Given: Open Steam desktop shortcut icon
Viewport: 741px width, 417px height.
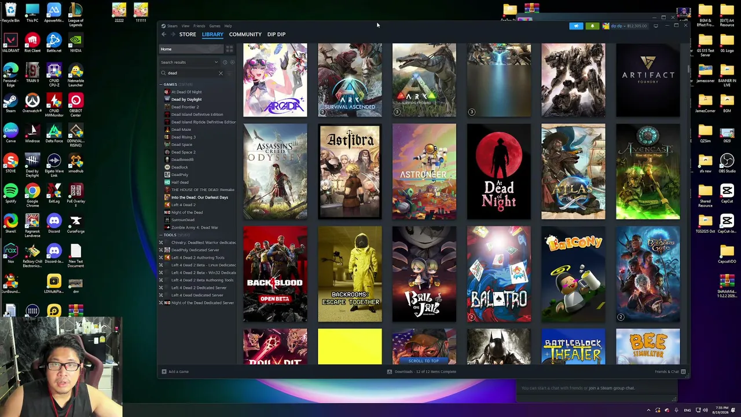Looking at the screenshot, I should [x=10, y=103].
